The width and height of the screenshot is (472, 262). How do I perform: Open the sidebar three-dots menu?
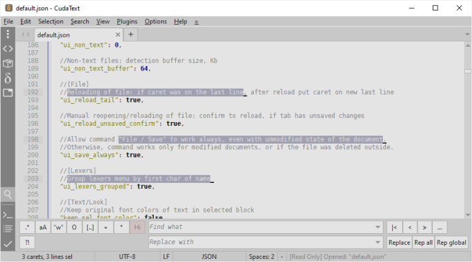(8, 34)
